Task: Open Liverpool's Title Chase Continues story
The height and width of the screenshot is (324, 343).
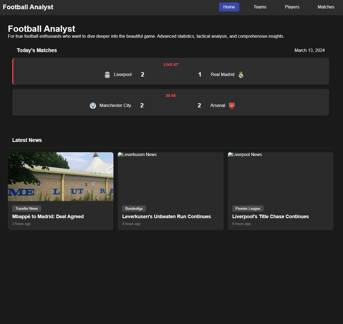Action: (x=270, y=217)
